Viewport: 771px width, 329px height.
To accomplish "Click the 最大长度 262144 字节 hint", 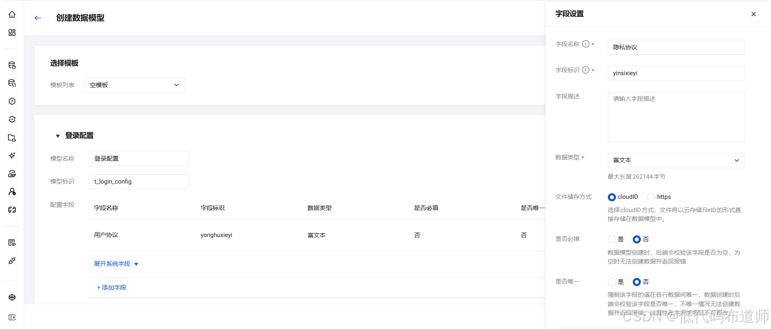I will [636, 177].
